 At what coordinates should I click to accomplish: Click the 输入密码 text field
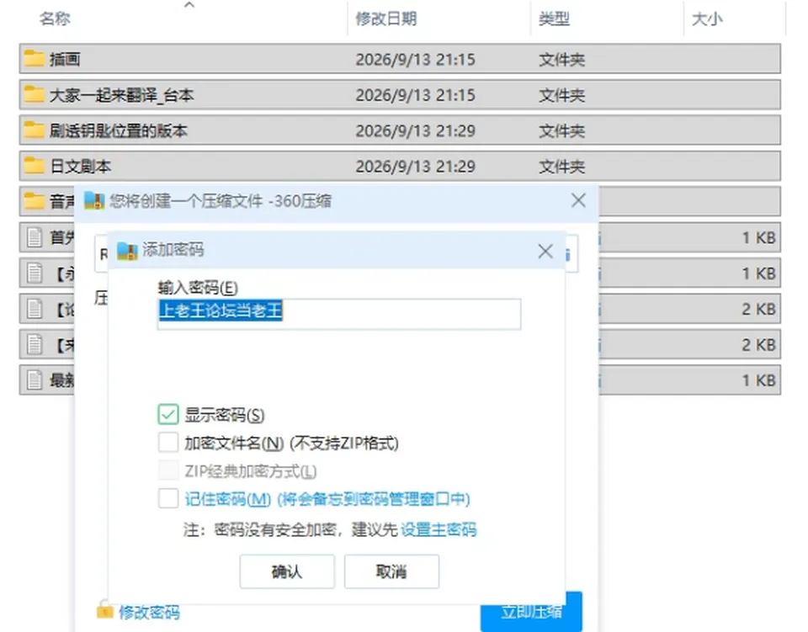339,314
